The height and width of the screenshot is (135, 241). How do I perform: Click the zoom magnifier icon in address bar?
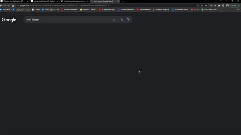(198, 6)
